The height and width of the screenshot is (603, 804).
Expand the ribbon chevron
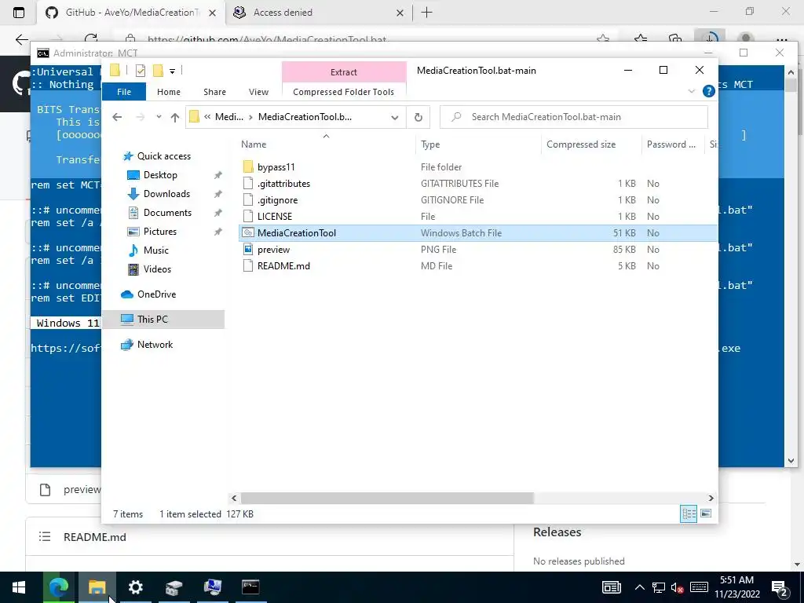click(691, 91)
